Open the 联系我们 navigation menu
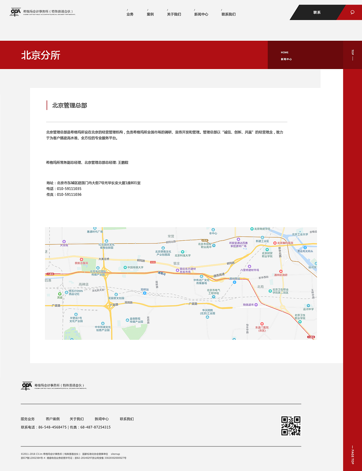The width and height of the screenshot is (362, 471). pyautogui.click(x=229, y=14)
